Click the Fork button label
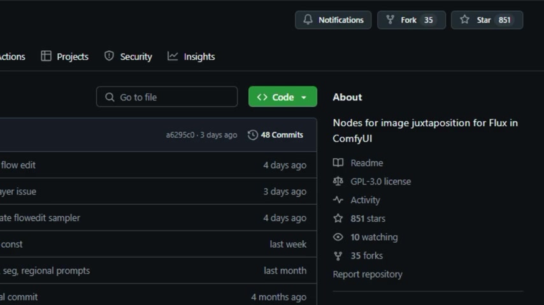 (x=408, y=20)
